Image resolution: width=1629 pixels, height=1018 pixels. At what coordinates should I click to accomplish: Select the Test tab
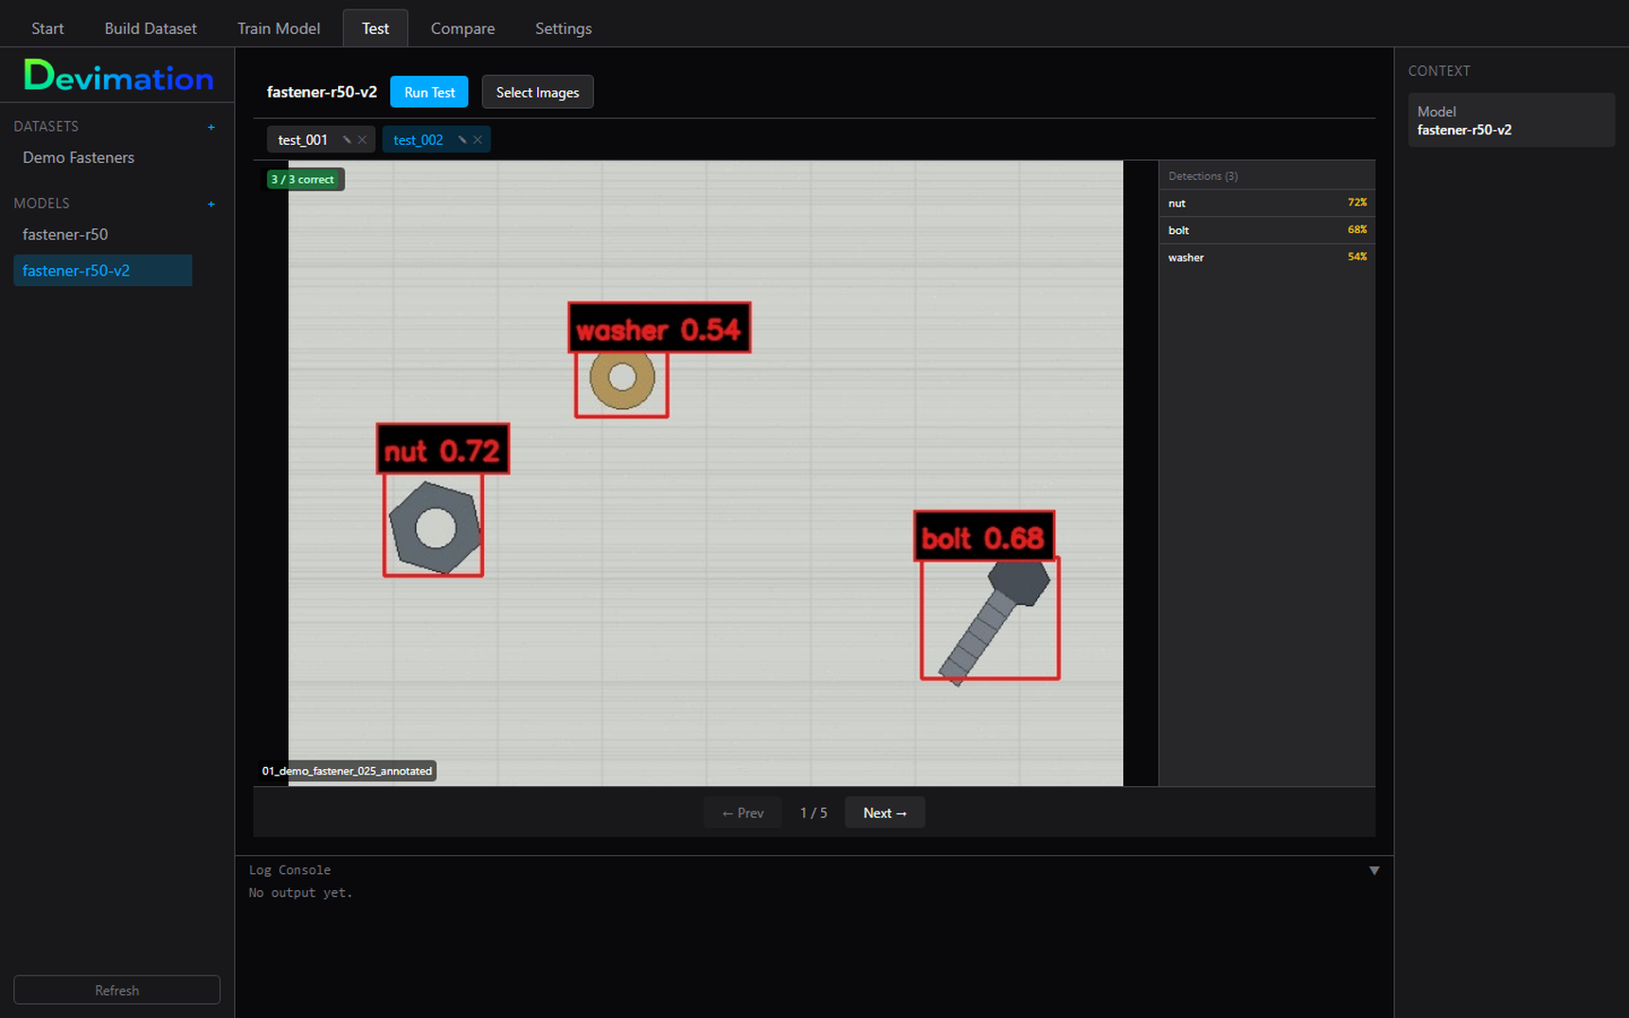coord(375,28)
